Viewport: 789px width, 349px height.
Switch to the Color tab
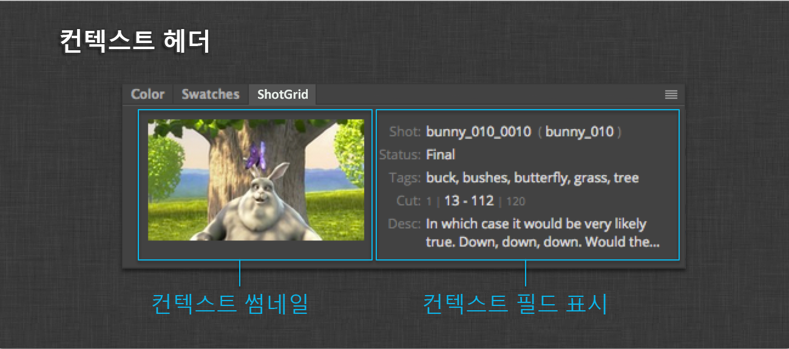coord(147,94)
